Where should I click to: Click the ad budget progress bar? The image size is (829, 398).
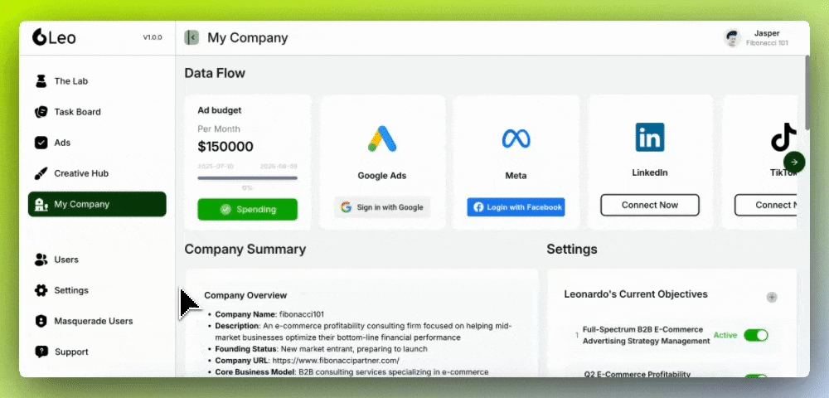247,178
